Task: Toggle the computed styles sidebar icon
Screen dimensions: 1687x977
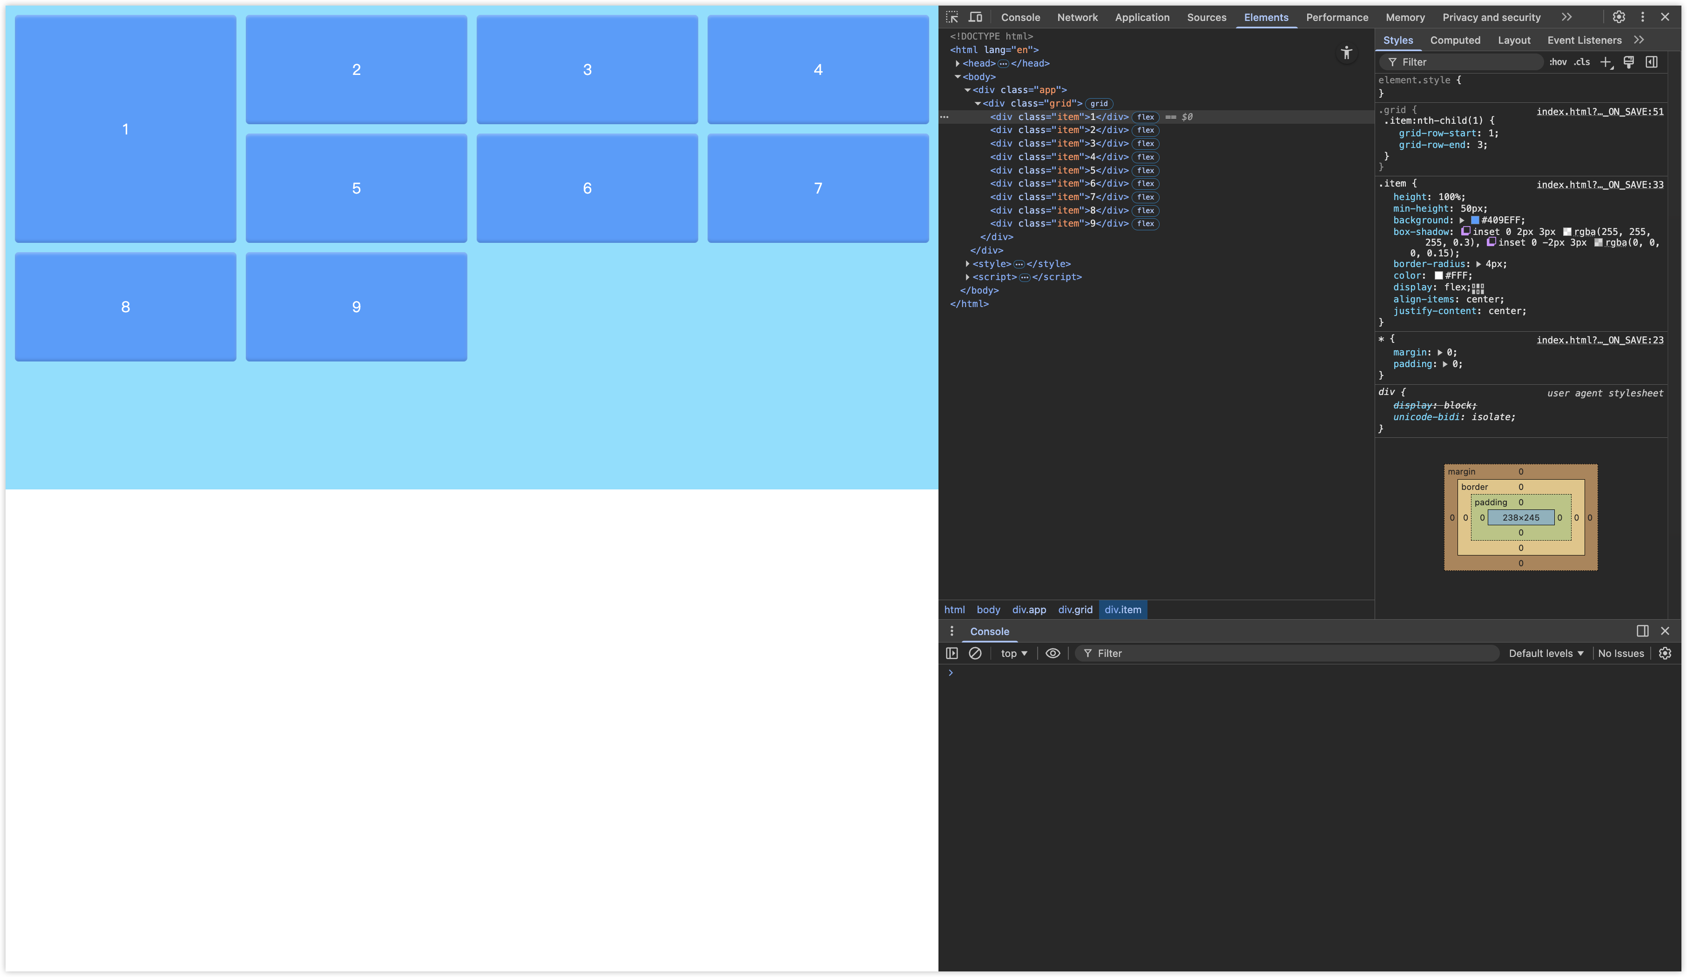Action: [x=1652, y=62]
